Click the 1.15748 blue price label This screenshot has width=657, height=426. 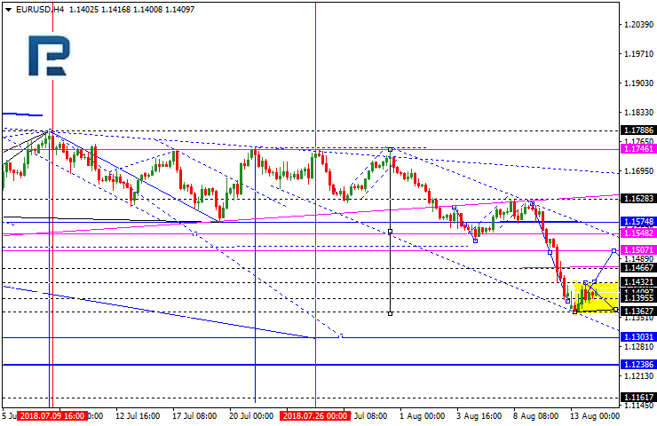pos(638,222)
